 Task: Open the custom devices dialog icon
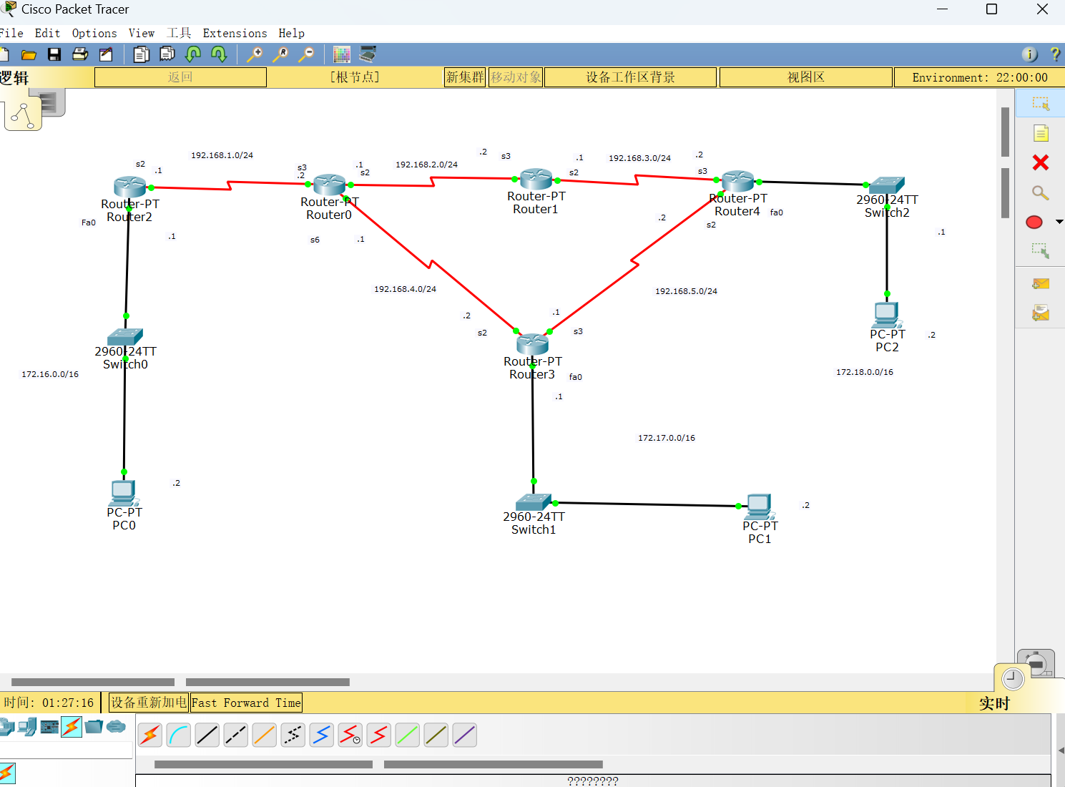[368, 54]
